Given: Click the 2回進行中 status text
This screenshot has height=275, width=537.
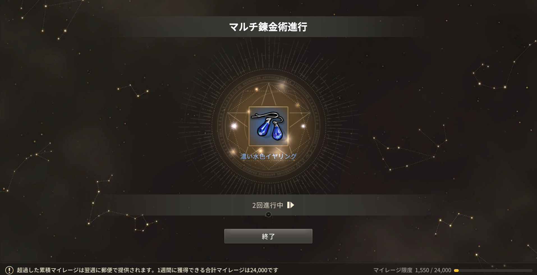Looking at the screenshot, I should point(268,205).
